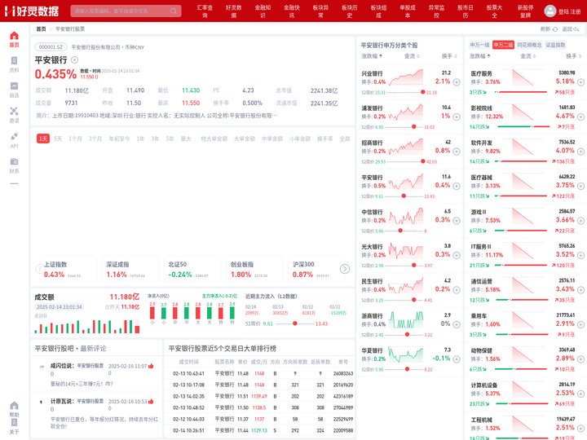Screen dimensions: 587x440
Task: Click the search magnifier icon in header
Action: tap(174, 11)
